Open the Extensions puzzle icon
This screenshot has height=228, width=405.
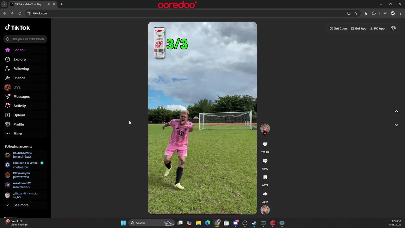click(374, 13)
